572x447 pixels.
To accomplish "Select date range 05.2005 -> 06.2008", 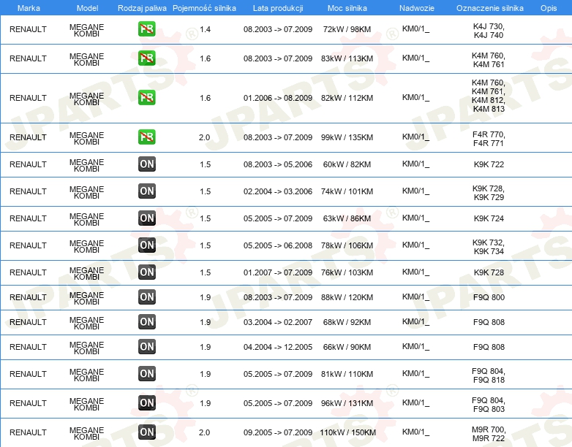I will [x=278, y=245].
